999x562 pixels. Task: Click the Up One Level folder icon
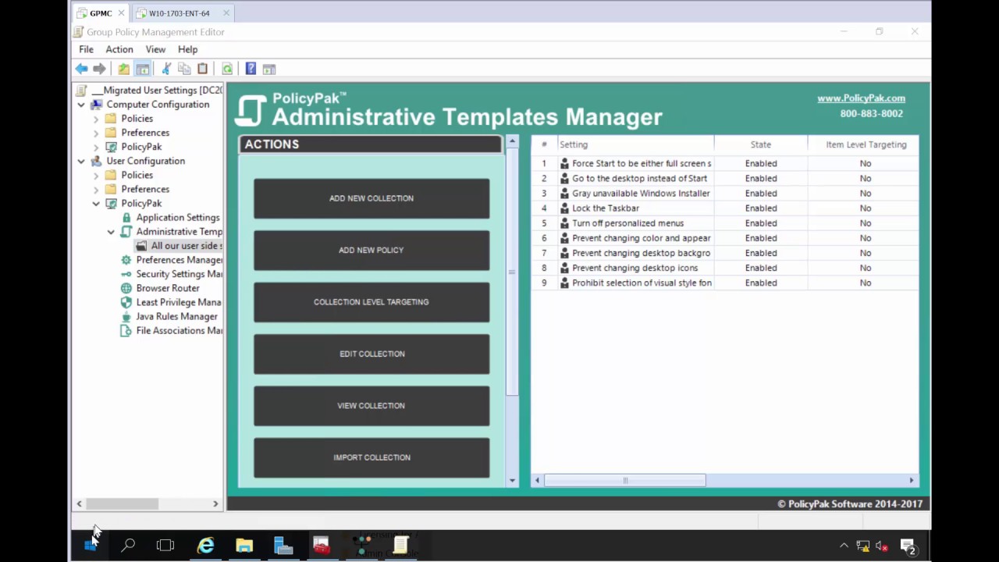[x=123, y=69]
